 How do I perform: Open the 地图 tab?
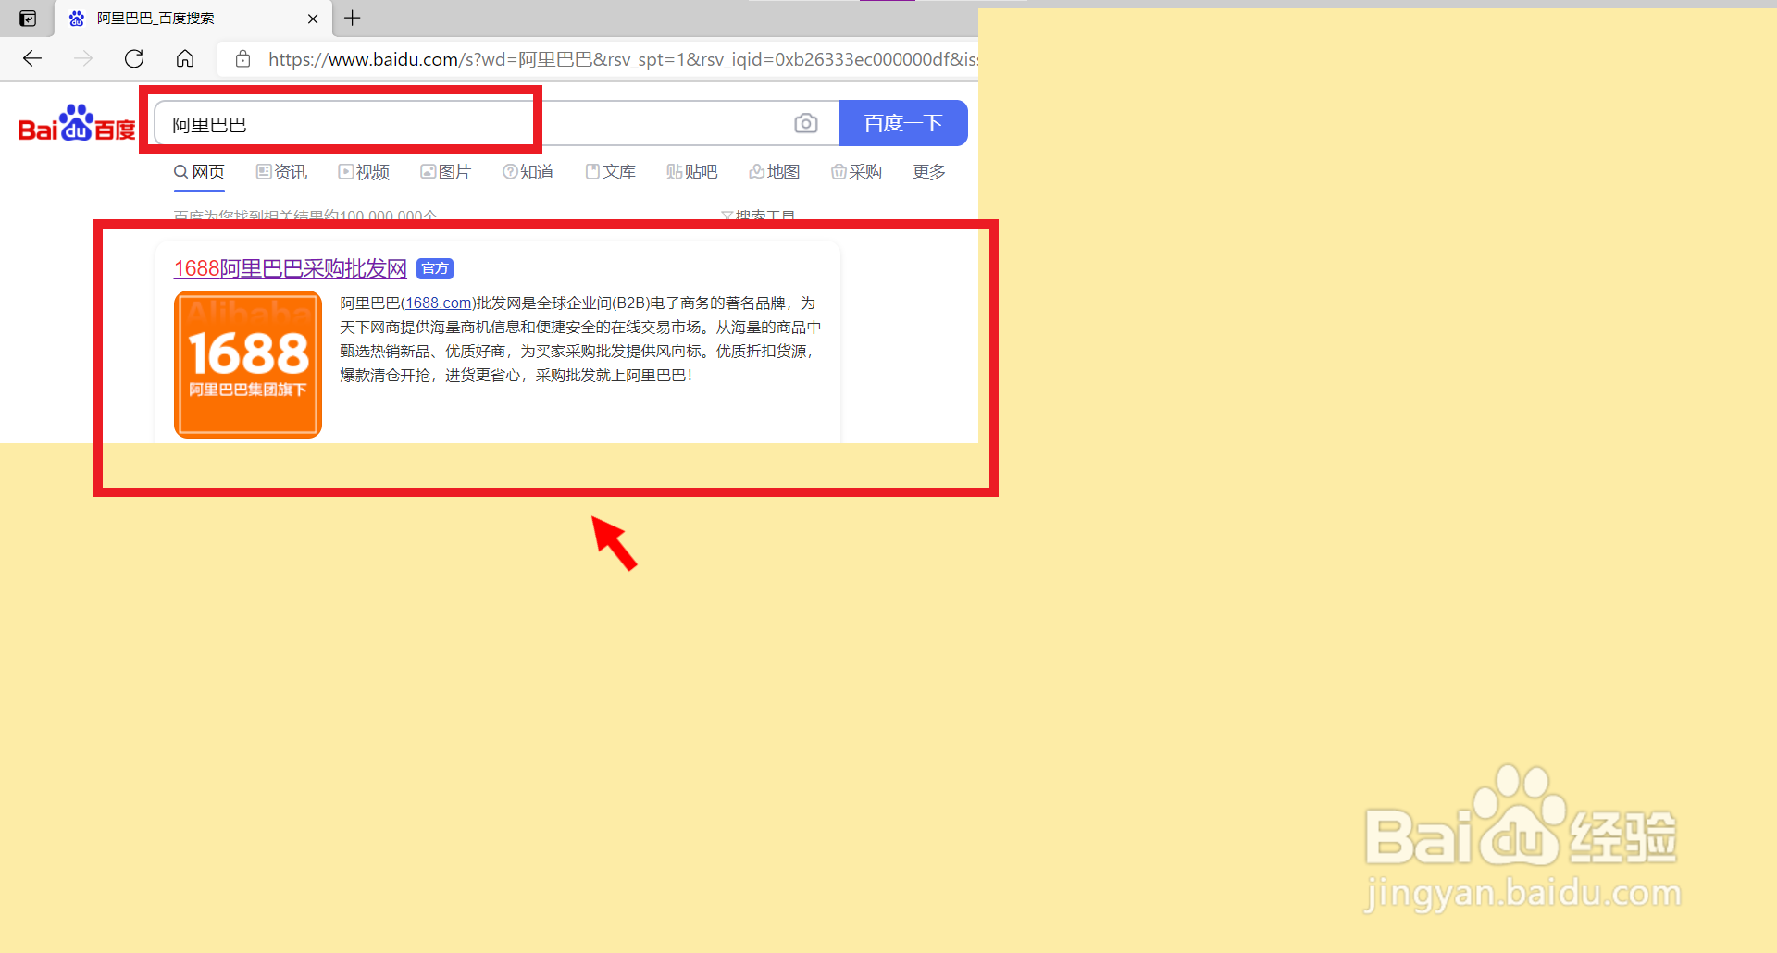[x=774, y=172]
